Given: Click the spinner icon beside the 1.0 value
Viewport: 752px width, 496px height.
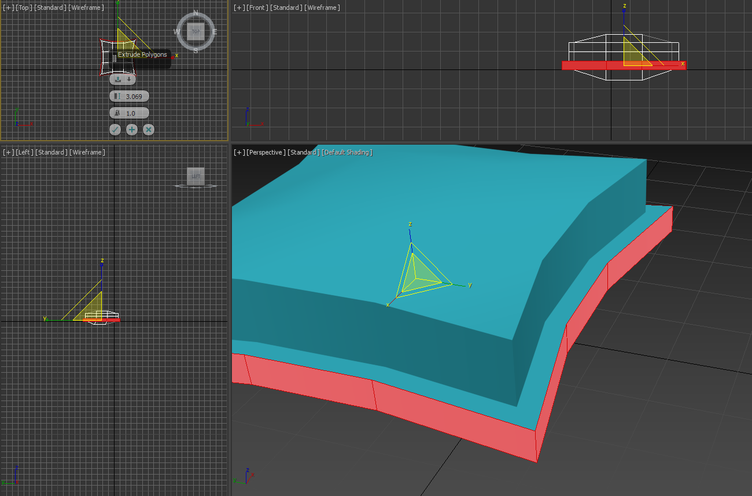Looking at the screenshot, I should pyautogui.click(x=117, y=113).
